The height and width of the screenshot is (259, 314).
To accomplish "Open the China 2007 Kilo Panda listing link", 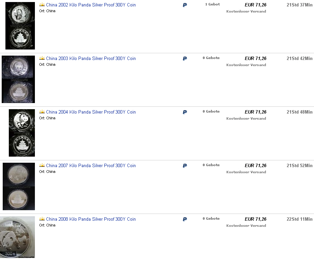I will tap(91, 166).
